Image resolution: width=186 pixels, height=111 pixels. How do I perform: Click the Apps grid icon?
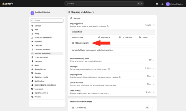(x=32, y=65)
